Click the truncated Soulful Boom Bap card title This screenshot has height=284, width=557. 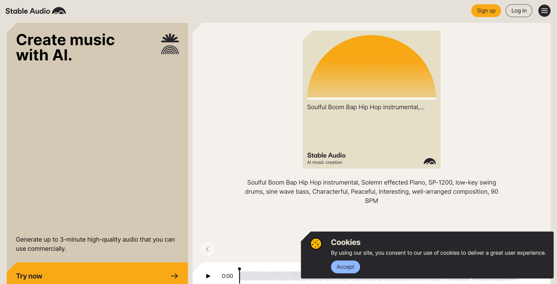coord(366,107)
